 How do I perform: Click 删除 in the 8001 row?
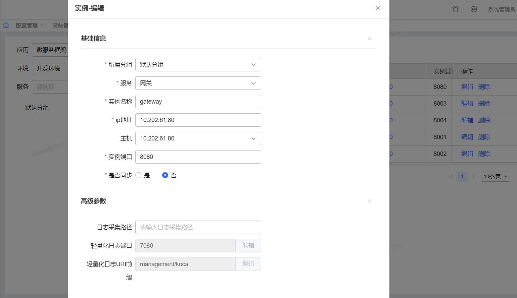(x=484, y=137)
